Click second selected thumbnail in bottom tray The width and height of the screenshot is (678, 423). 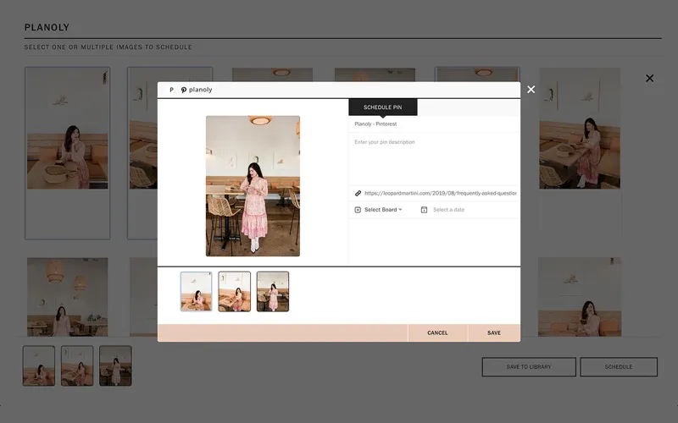(x=77, y=365)
